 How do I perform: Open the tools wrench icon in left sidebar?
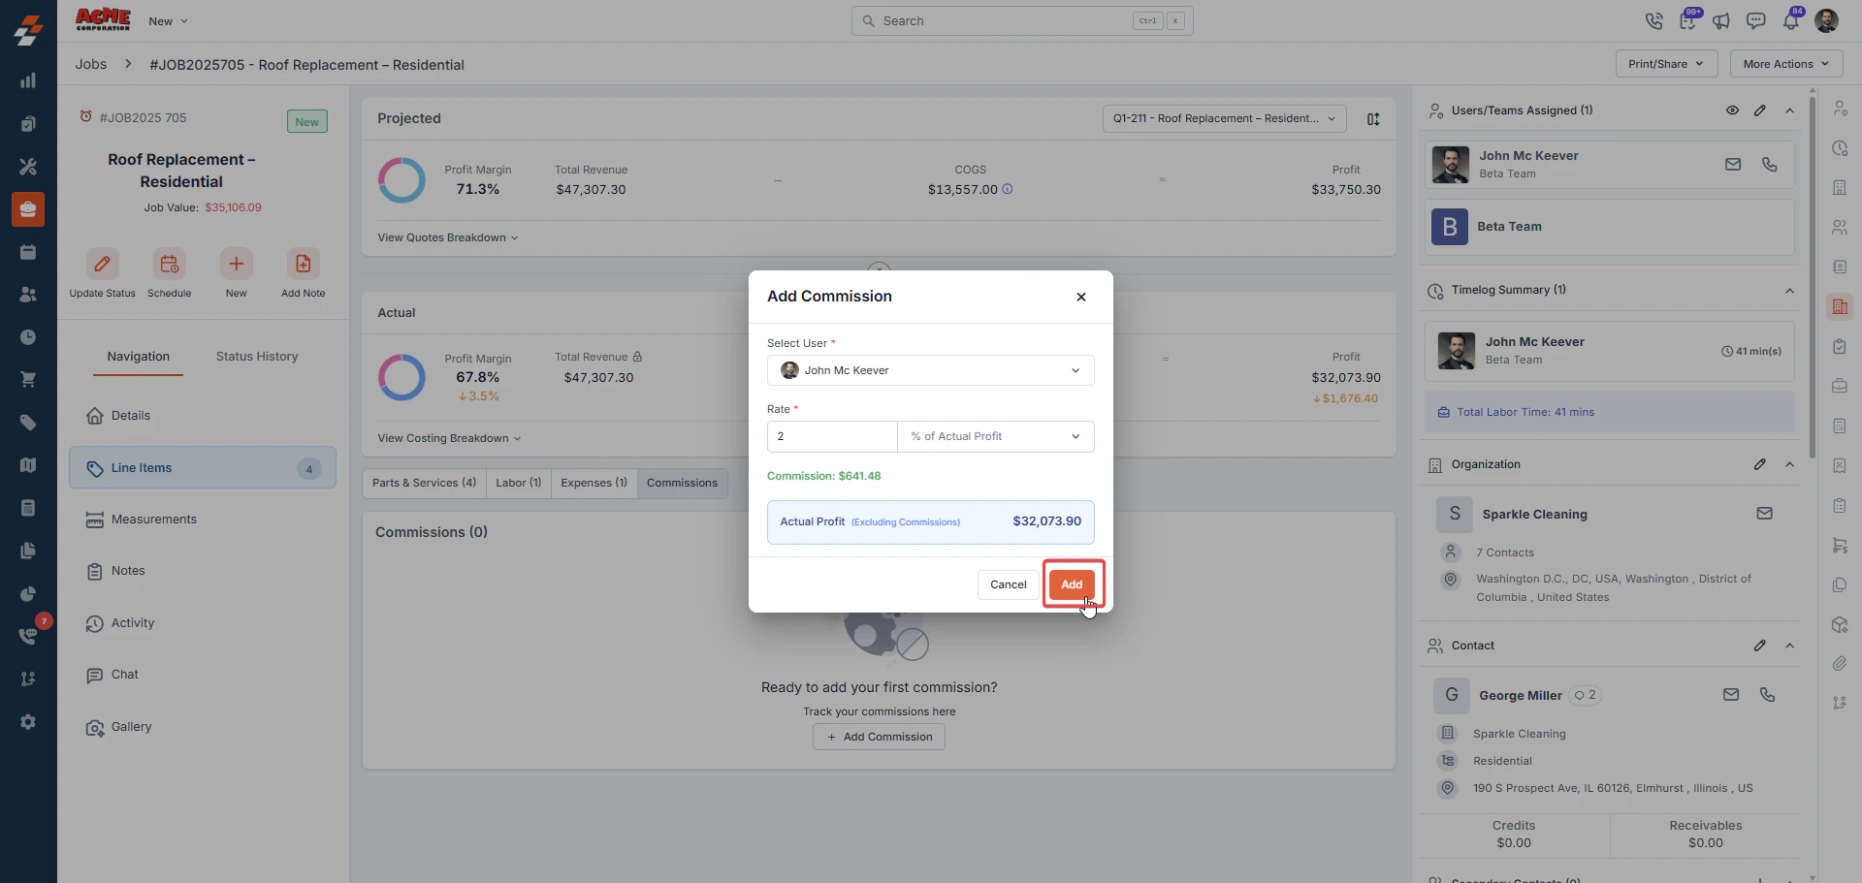tap(28, 167)
